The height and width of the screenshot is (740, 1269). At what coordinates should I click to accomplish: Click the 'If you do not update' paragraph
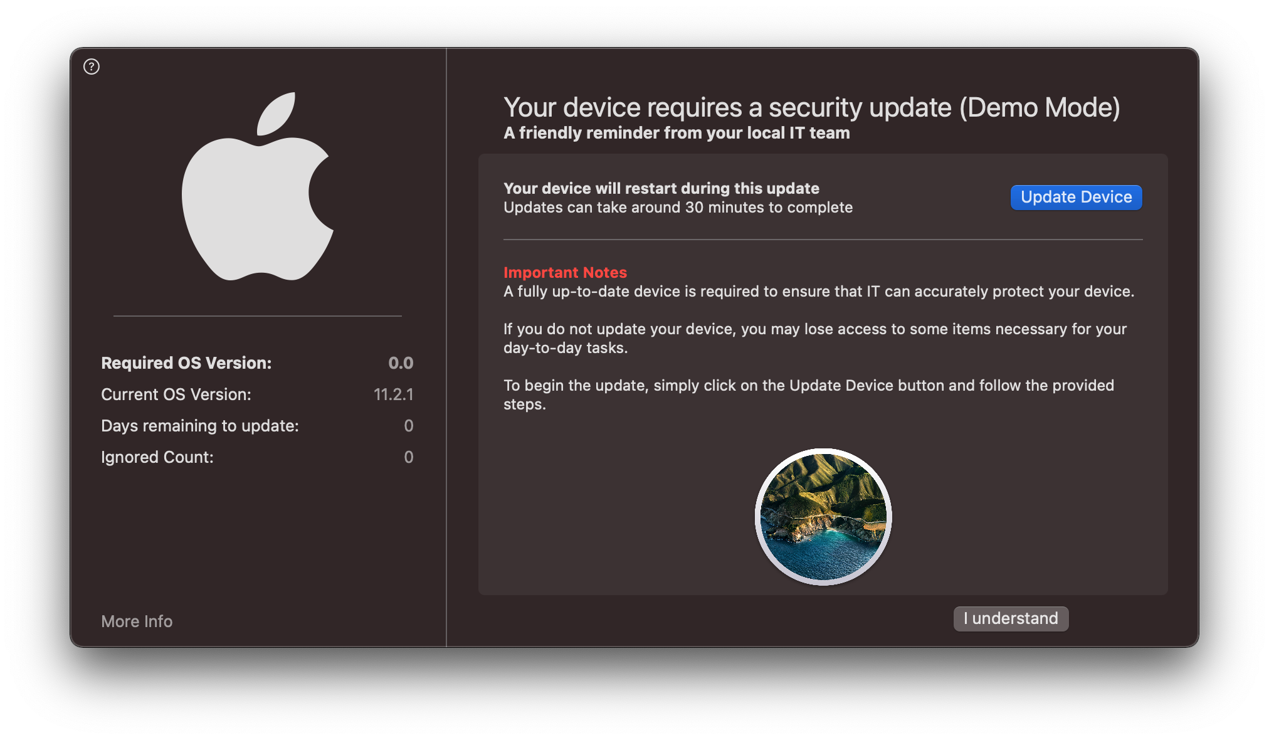coord(815,339)
